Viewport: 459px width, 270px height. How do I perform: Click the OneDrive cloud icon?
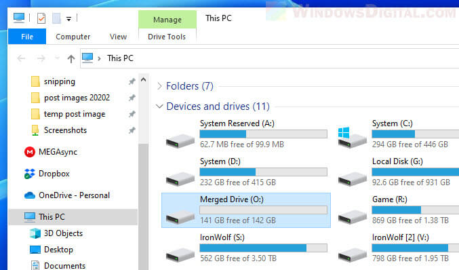point(30,195)
